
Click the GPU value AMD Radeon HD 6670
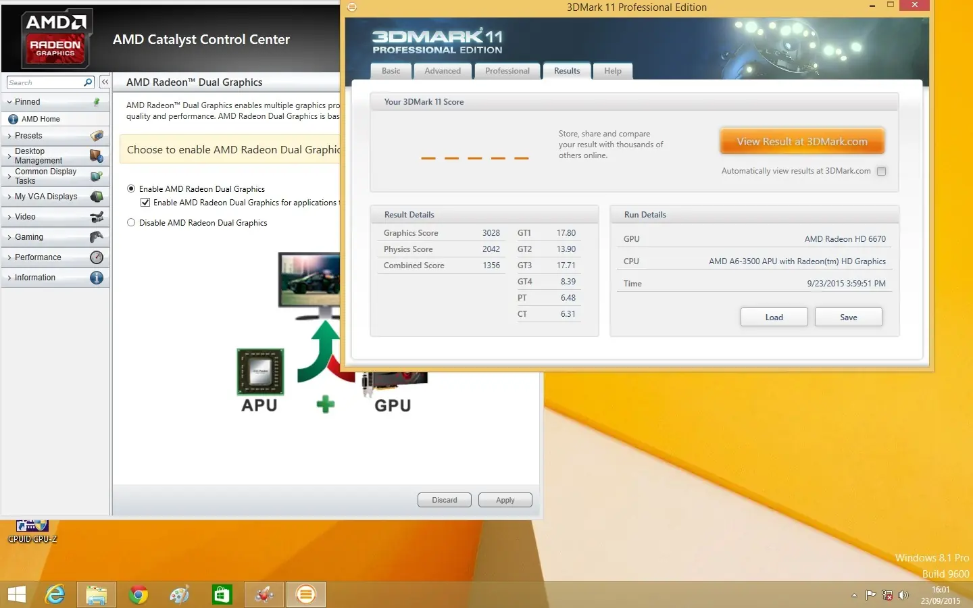click(x=845, y=239)
